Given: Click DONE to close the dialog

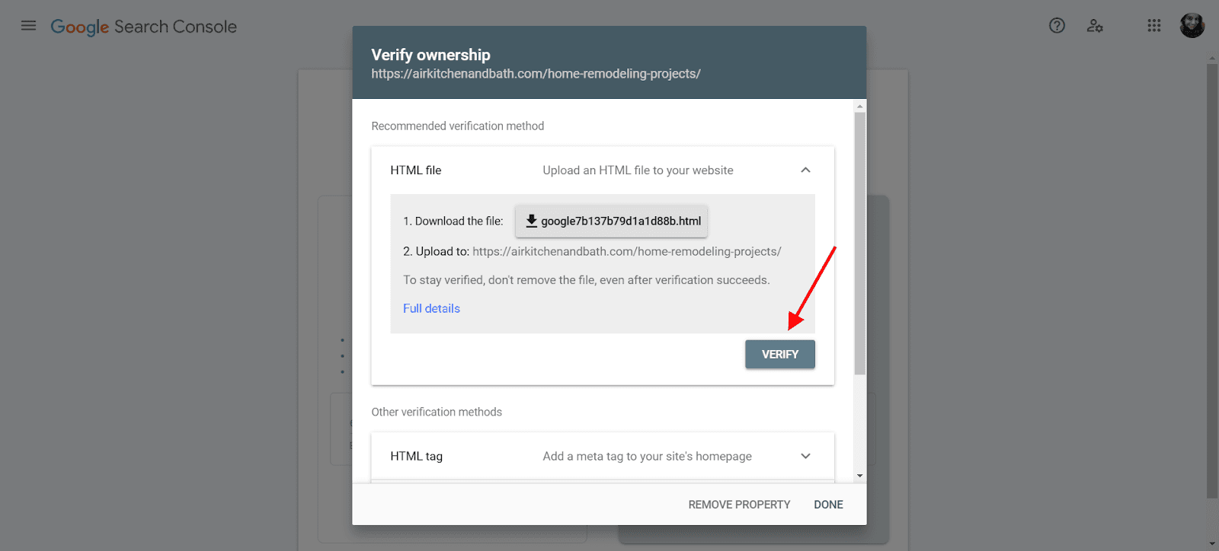Looking at the screenshot, I should 828,505.
